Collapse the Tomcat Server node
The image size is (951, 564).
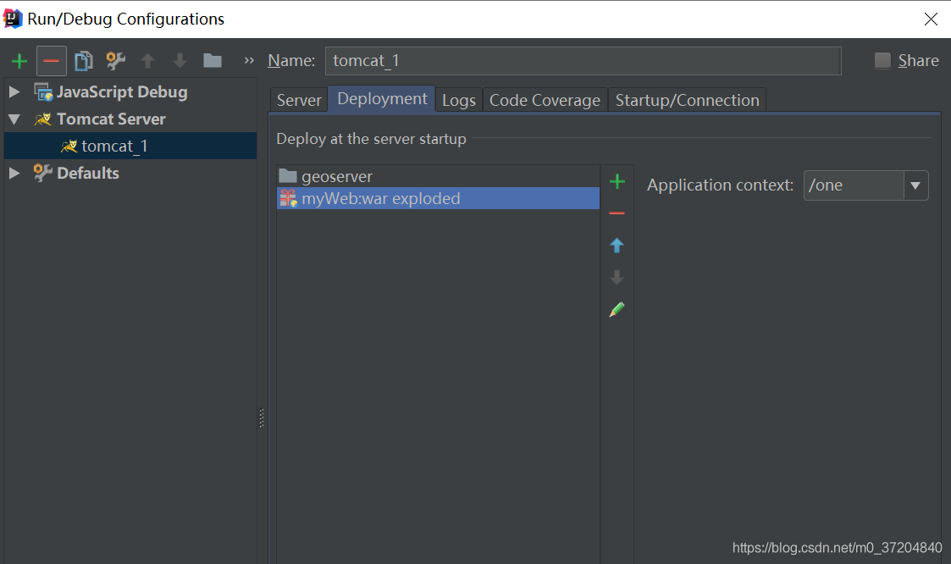pyautogui.click(x=14, y=119)
